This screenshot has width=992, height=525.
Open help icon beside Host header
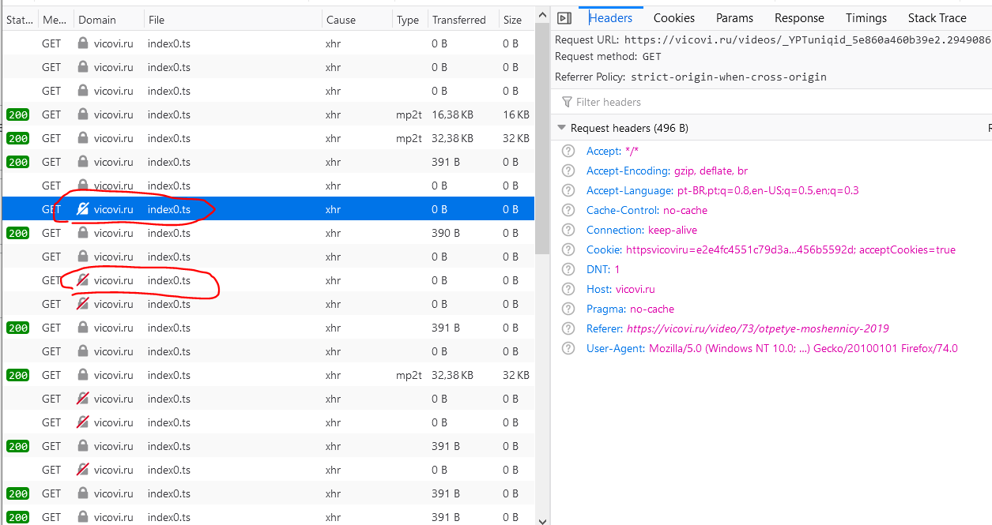pos(568,289)
